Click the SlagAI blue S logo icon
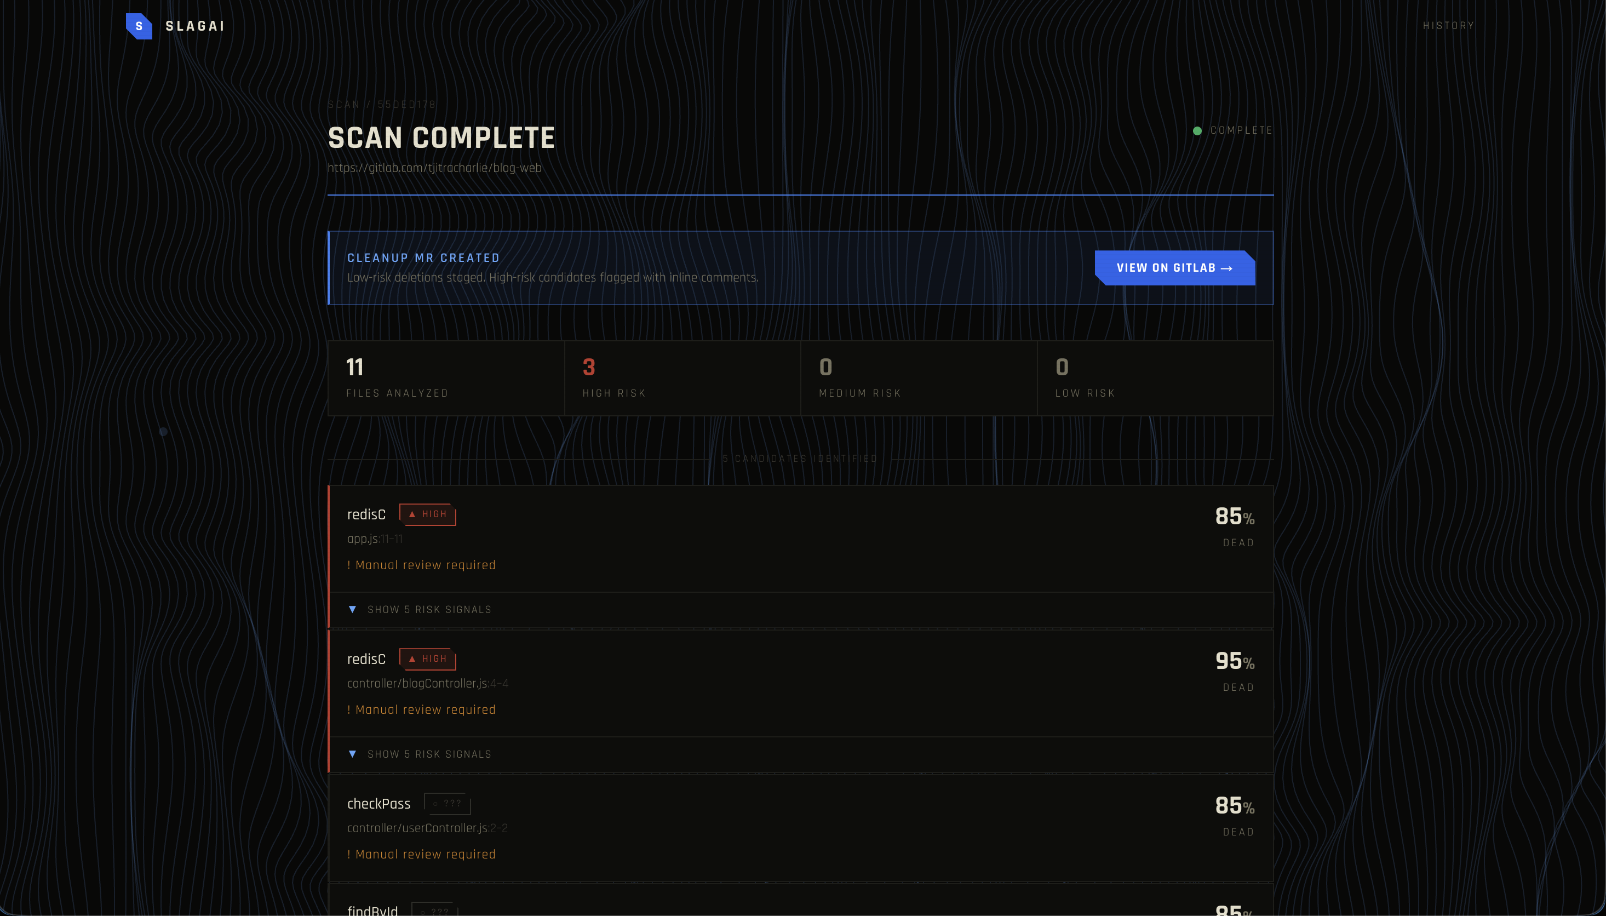 (x=139, y=26)
